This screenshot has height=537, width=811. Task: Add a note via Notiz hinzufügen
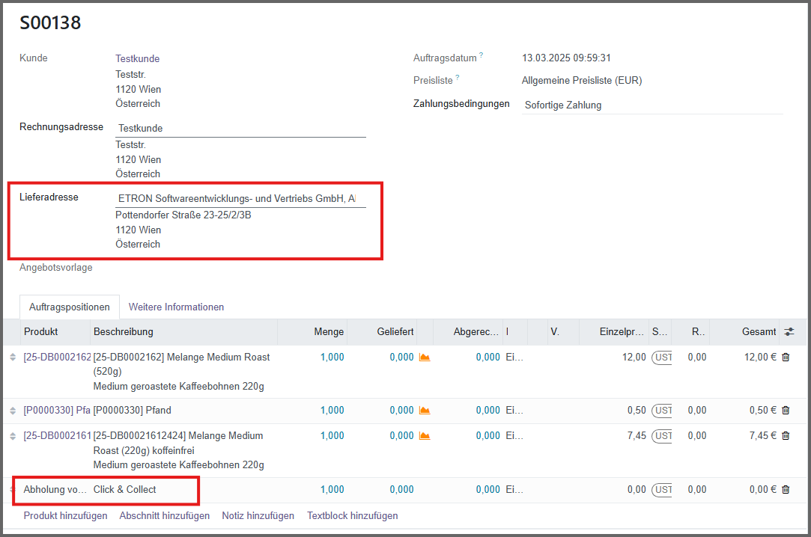click(258, 516)
